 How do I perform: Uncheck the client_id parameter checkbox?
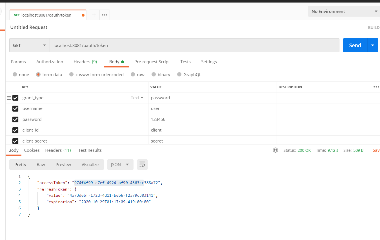click(x=15, y=130)
